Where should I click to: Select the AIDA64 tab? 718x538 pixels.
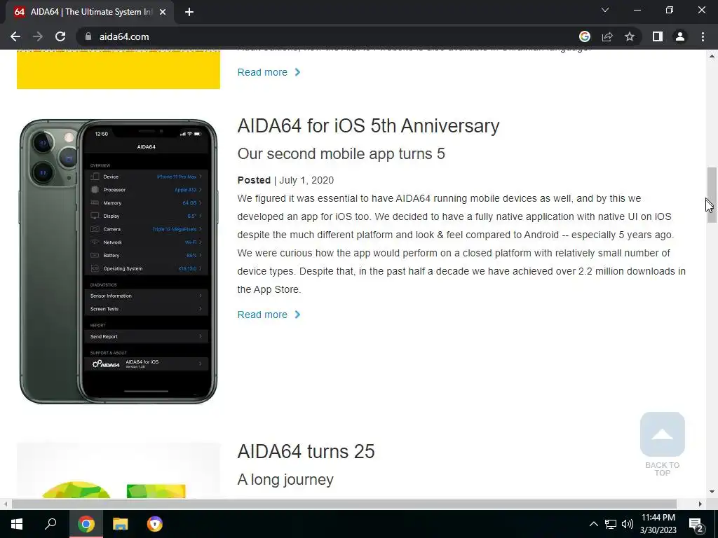click(x=90, y=13)
